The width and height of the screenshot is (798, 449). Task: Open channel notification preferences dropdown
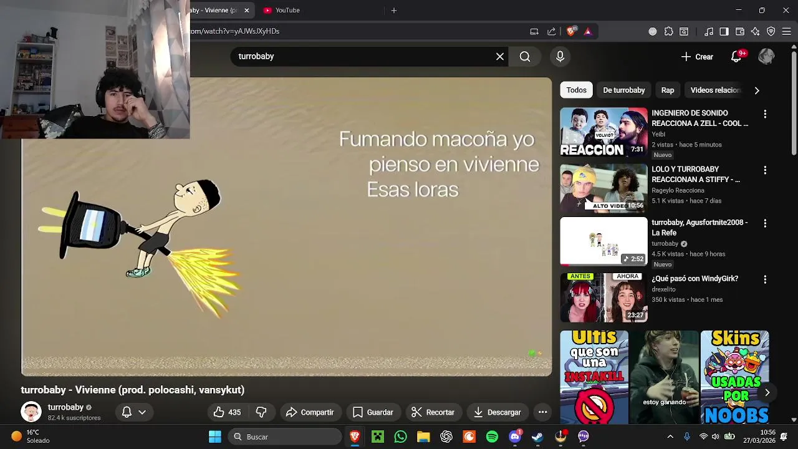tap(134, 412)
